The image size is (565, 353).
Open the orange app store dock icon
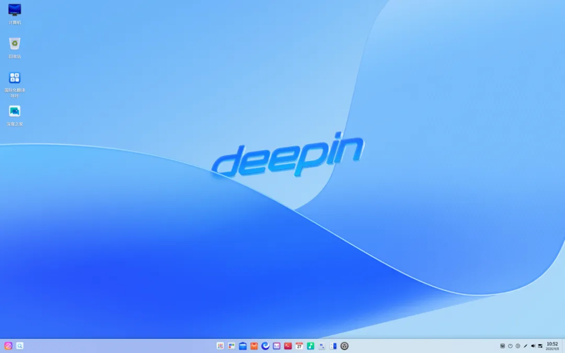pos(254,346)
